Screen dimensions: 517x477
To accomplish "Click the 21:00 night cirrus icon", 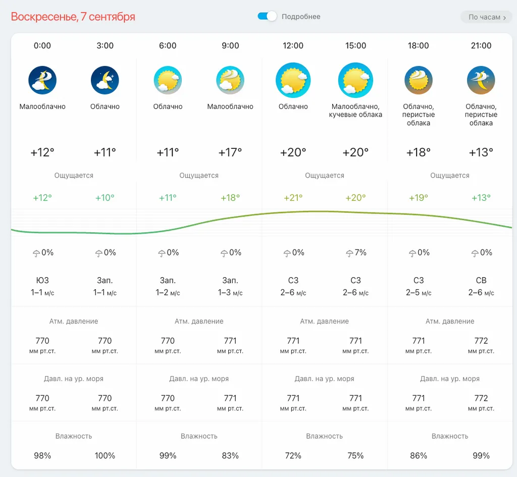I will pyautogui.click(x=481, y=80).
